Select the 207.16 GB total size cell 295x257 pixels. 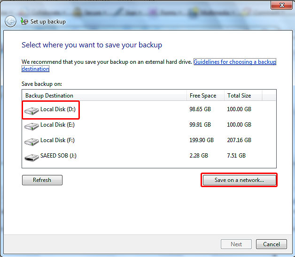point(239,140)
